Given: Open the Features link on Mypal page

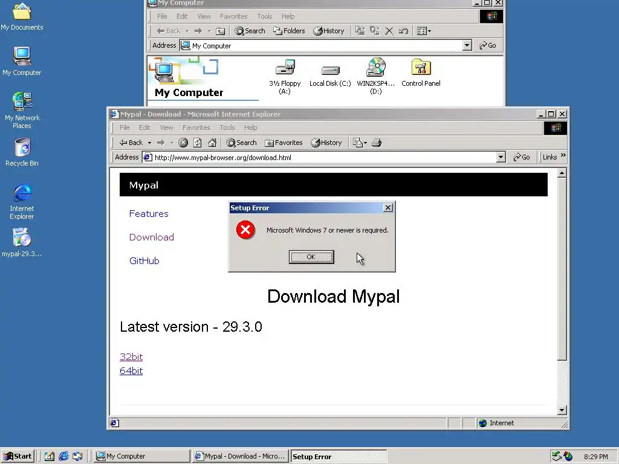Looking at the screenshot, I should tap(149, 213).
